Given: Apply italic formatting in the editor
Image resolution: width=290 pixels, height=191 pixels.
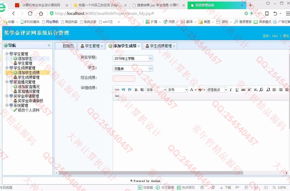Looking at the screenshot, I should click(x=230, y=90).
